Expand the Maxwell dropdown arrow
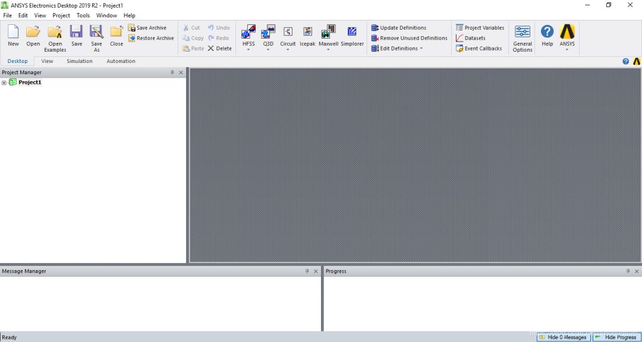Viewport: 642px width, 342px height. 328,50
